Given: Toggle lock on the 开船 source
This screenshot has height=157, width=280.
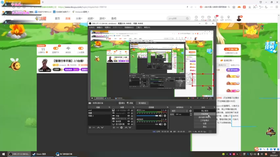Looking at the screenshot, I should point(132,116).
